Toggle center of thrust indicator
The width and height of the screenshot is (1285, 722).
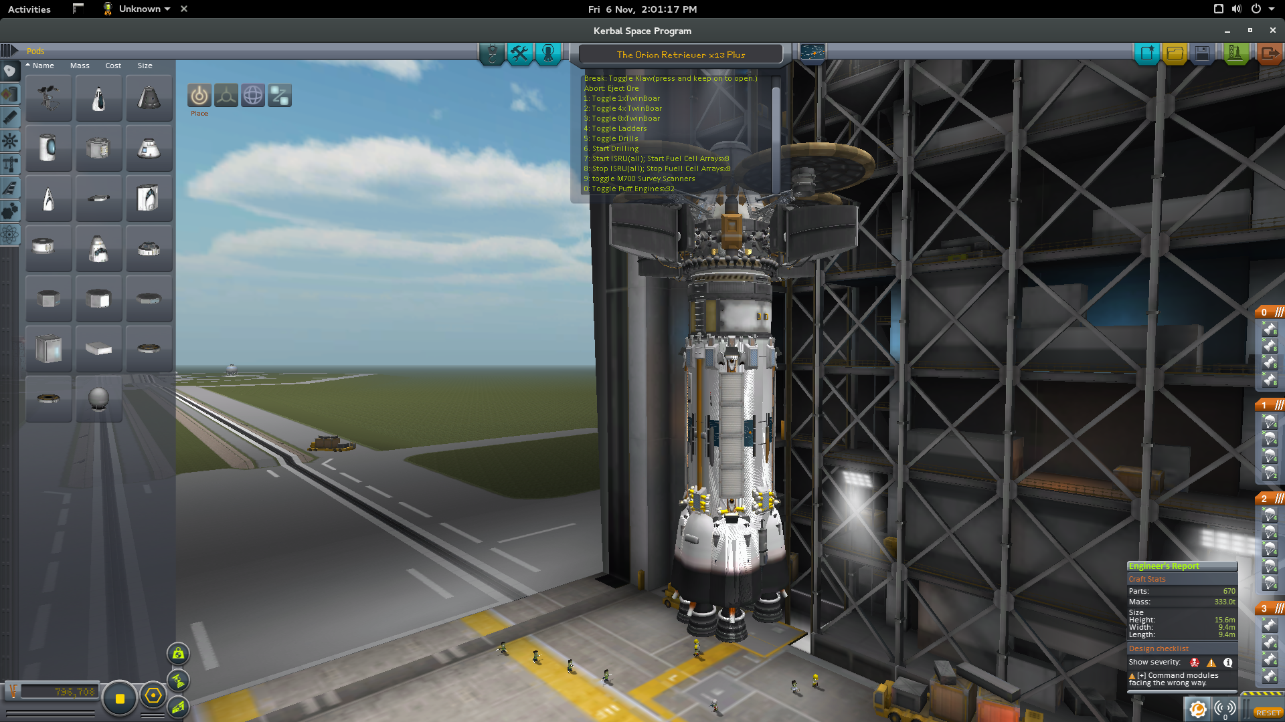coord(179,681)
